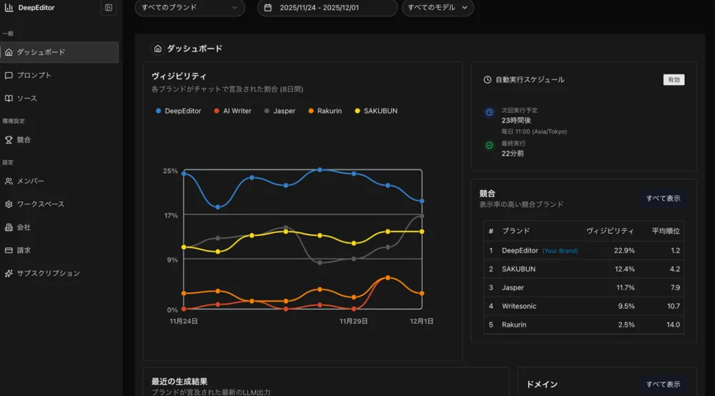Click the sparkle icon for サブスクリプション
This screenshot has height=396, width=715.
(9, 273)
